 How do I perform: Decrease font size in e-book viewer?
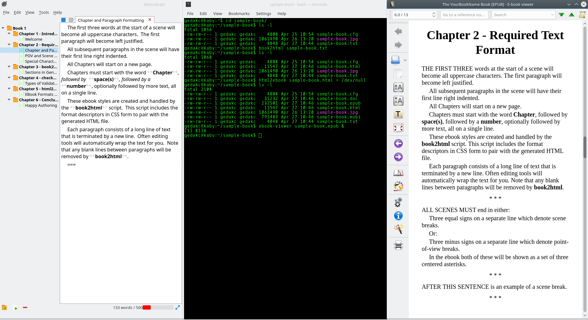(x=398, y=101)
